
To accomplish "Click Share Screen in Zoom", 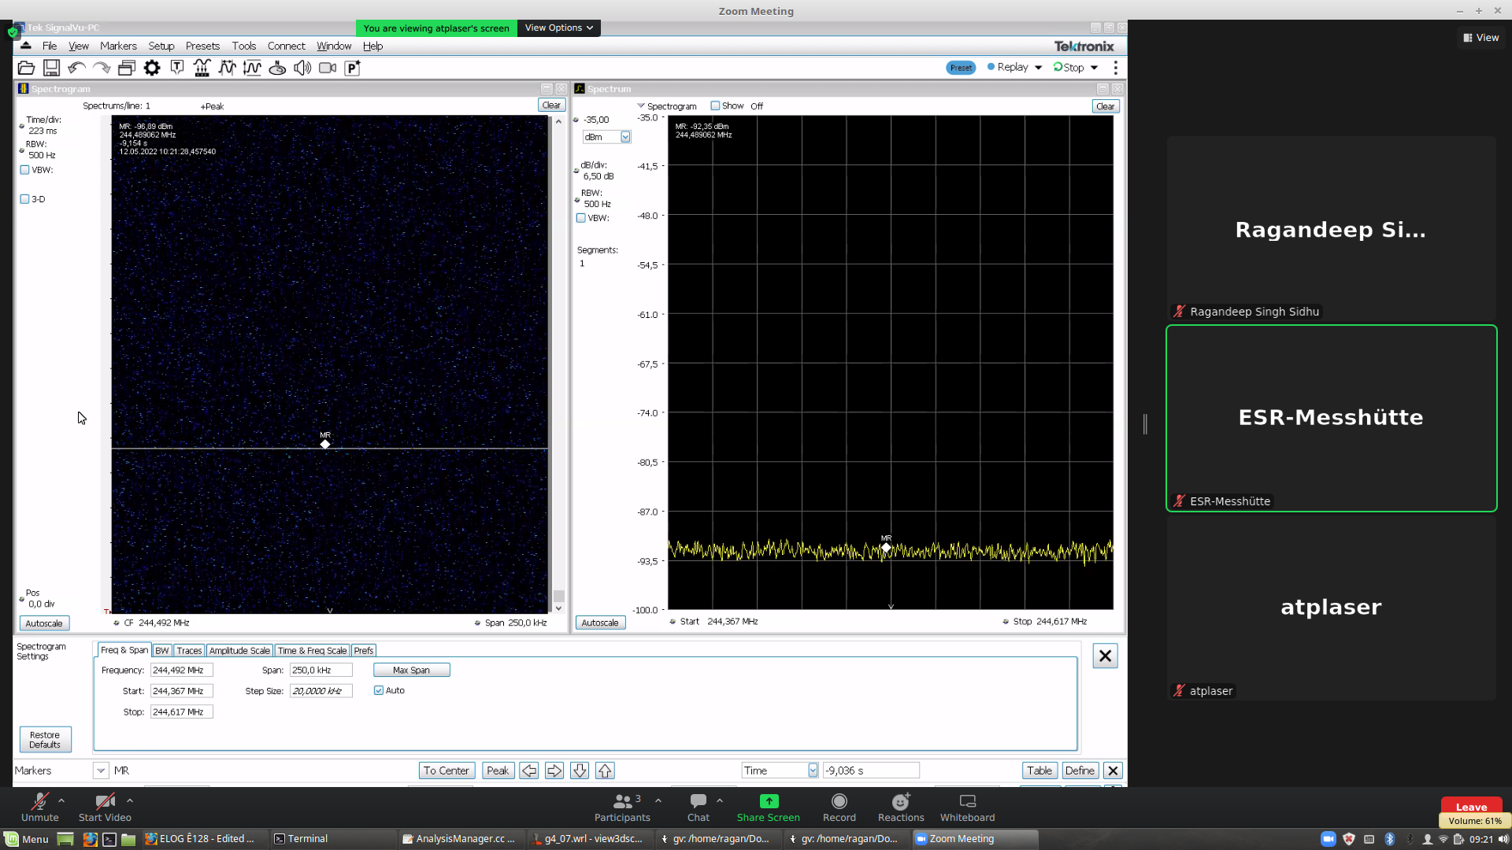I will click(x=769, y=807).
